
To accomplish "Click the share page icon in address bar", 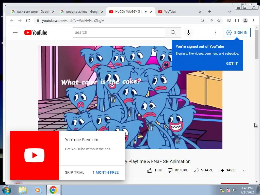I will pos(211,21).
